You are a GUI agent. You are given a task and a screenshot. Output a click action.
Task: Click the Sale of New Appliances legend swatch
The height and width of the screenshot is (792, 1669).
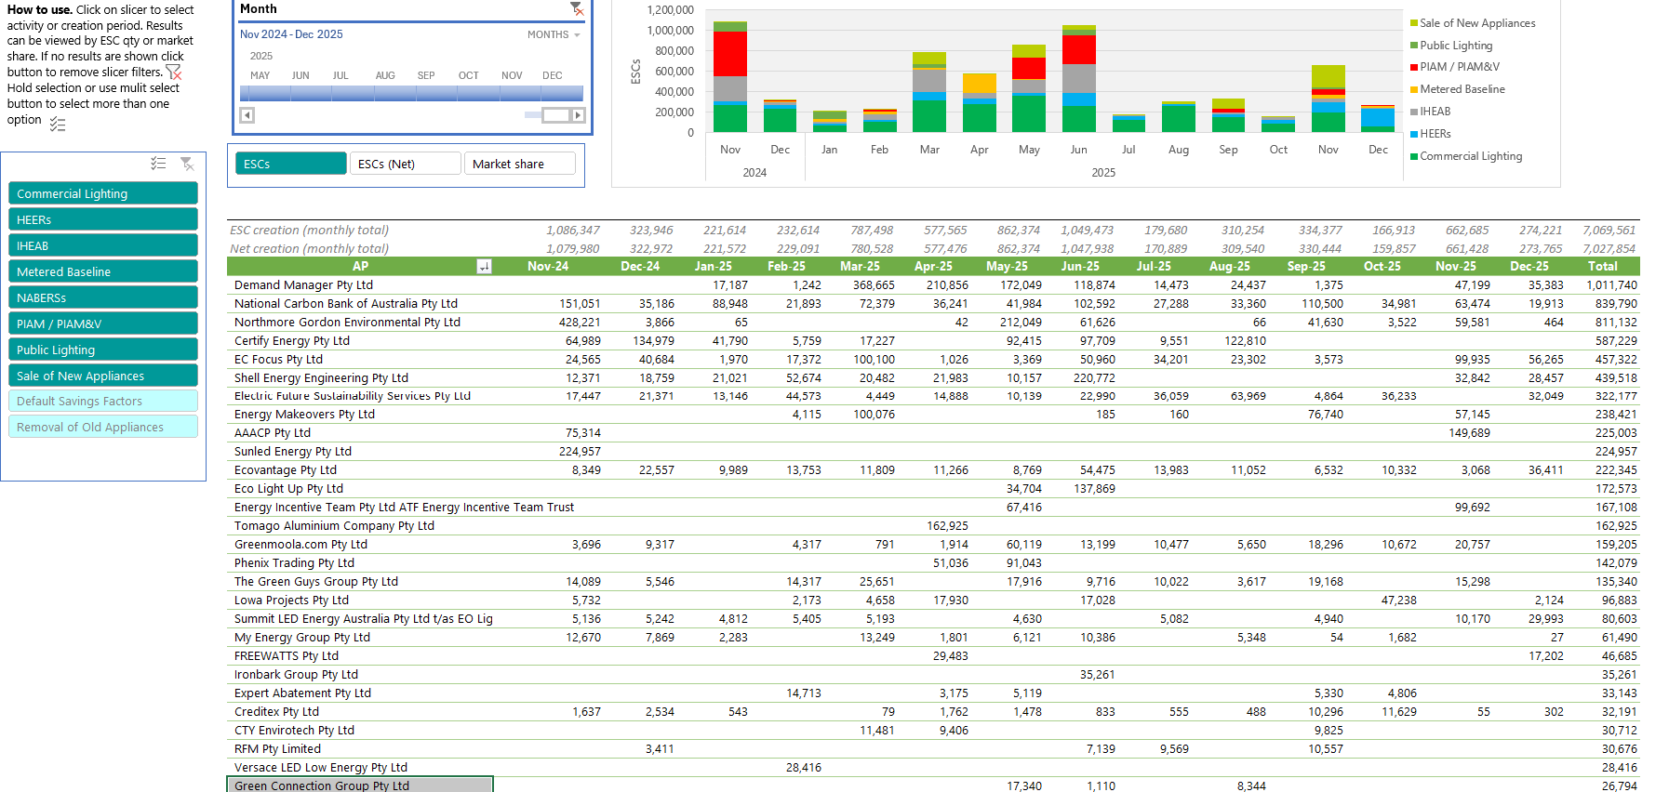point(1414,23)
